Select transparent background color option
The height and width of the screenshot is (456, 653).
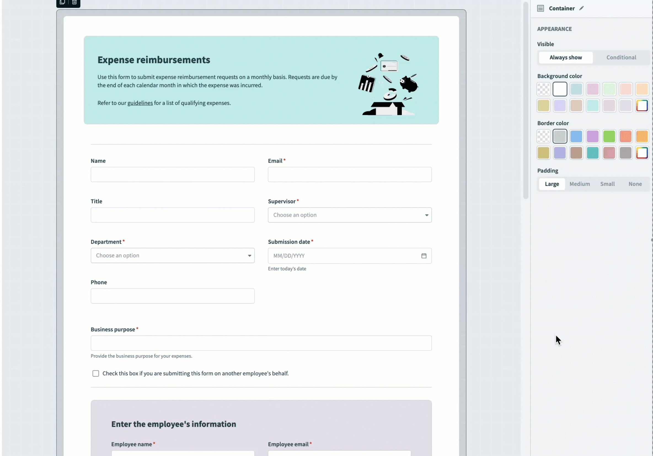543,89
